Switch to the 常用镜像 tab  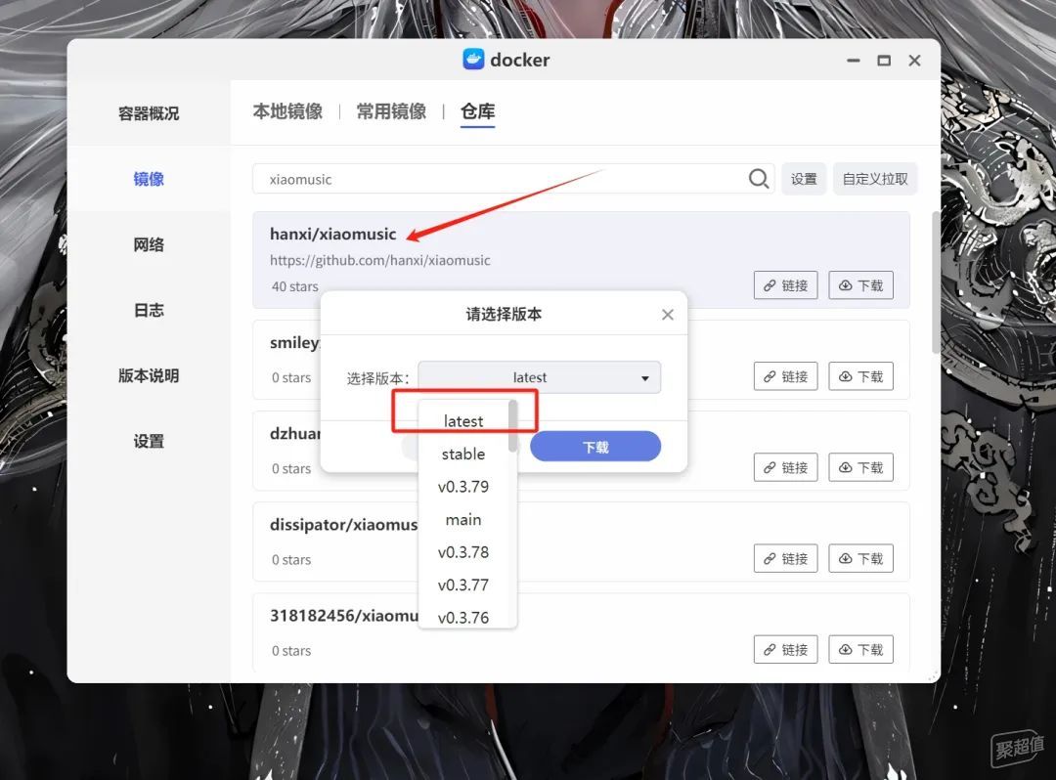(x=391, y=111)
